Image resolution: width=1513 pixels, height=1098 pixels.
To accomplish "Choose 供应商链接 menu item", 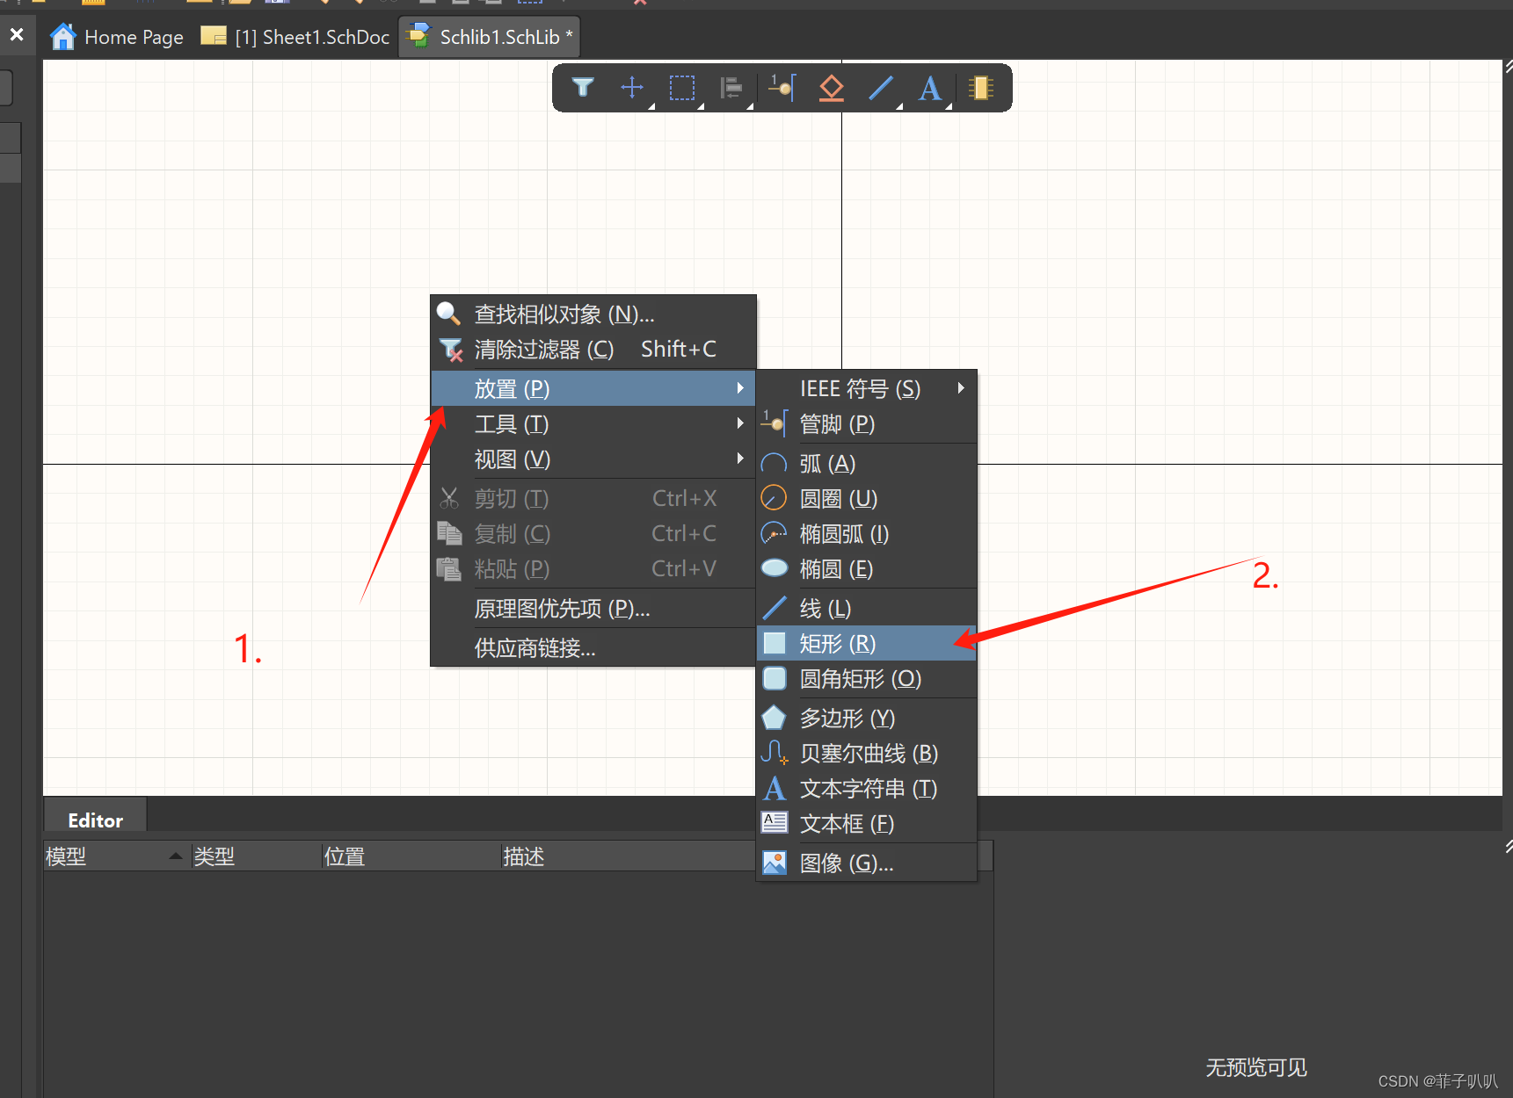I will (593, 647).
